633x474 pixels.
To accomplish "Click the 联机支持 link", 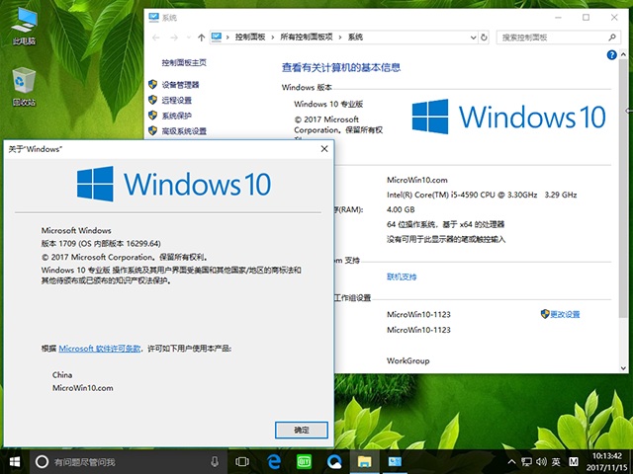I will point(402,276).
